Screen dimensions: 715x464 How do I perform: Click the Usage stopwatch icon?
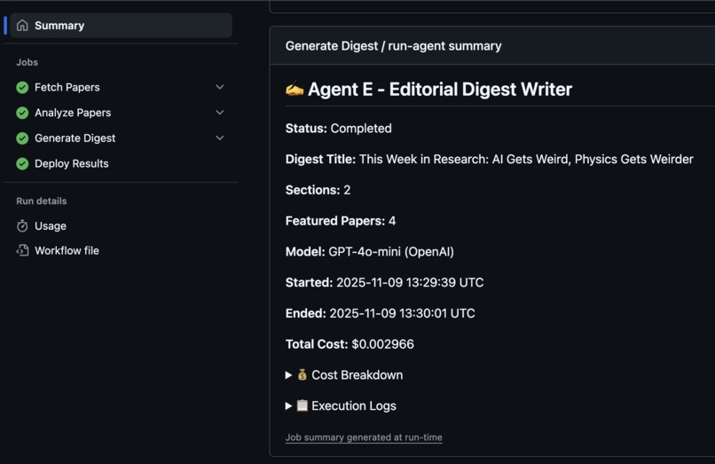click(x=22, y=226)
